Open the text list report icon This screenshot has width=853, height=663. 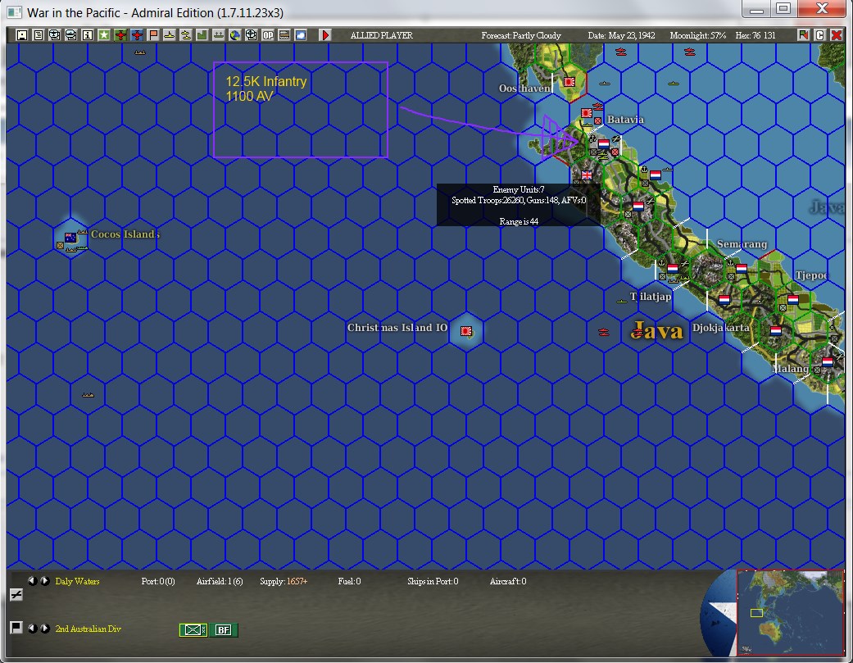coord(38,35)
